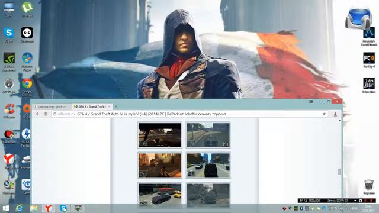
Task: Reload the page using refresh icon
Action: pyautogui.click(x=54, y=114)
